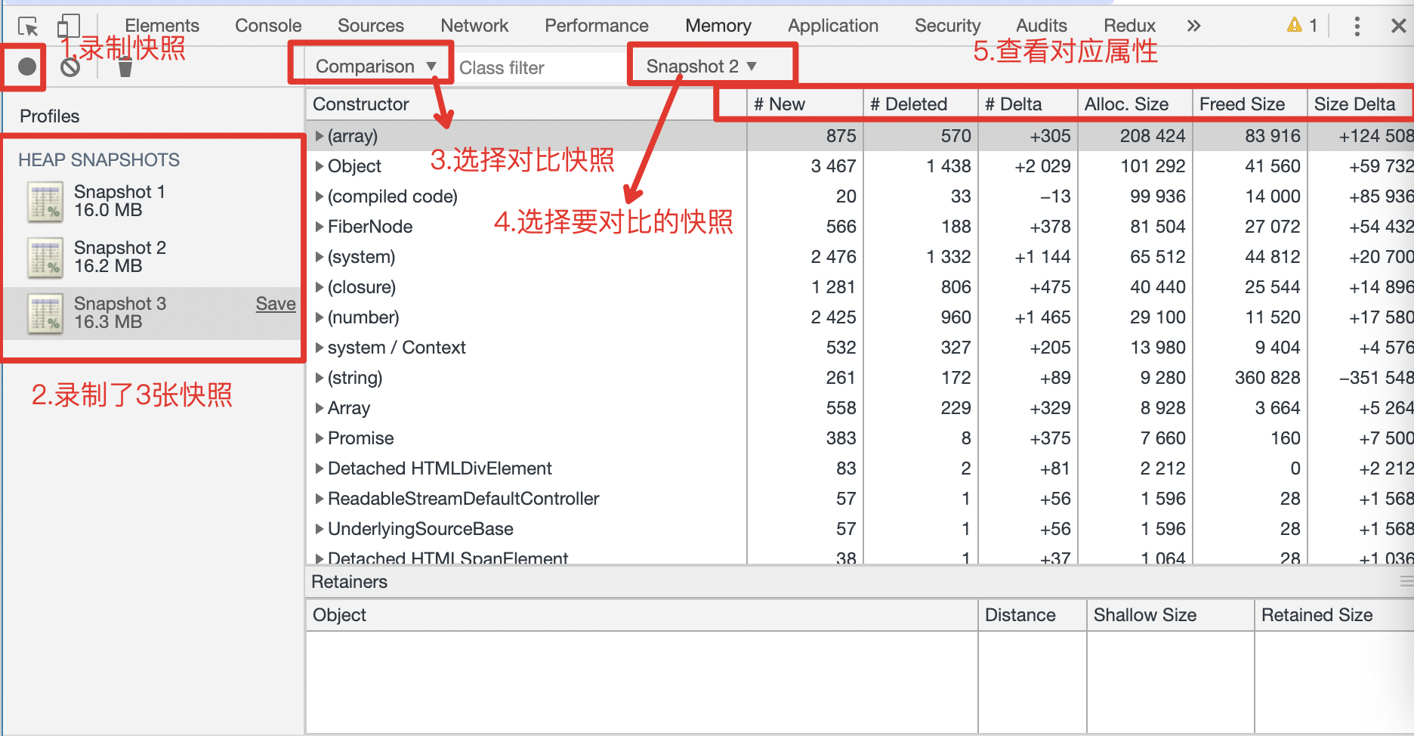Open the Performance tab
This screenshot has width=1414, height=736.
click(x=597, y=26)
